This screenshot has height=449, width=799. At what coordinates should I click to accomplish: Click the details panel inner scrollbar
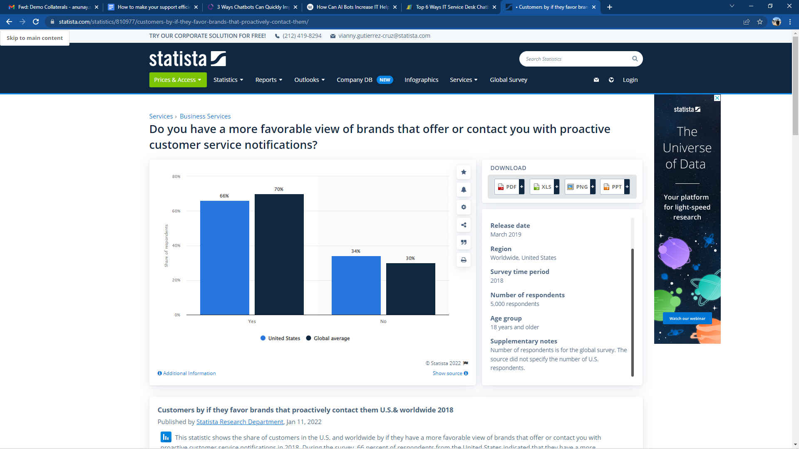[633, 312]
